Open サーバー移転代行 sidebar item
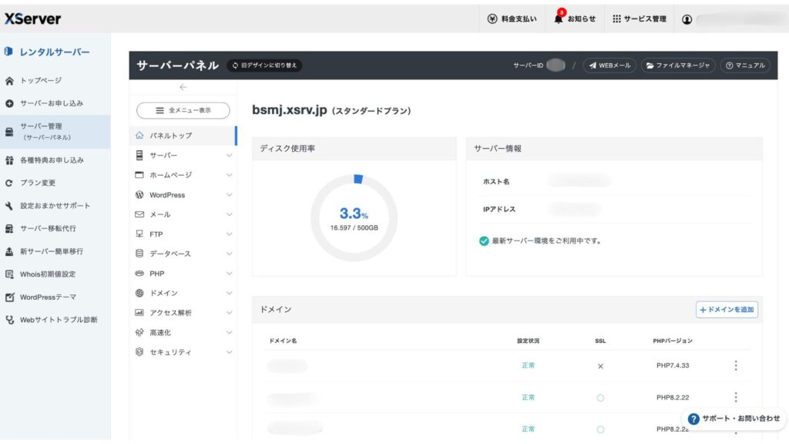The image size is (789, 444). (48, 228)
